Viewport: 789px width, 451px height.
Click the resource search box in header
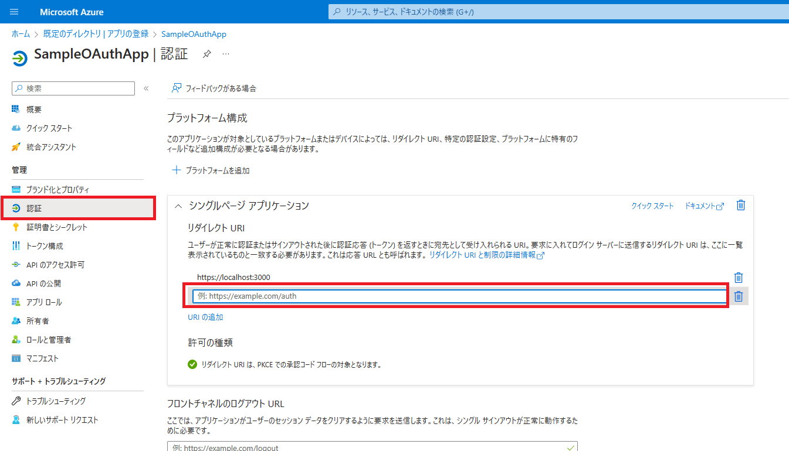tap(558, 12)
